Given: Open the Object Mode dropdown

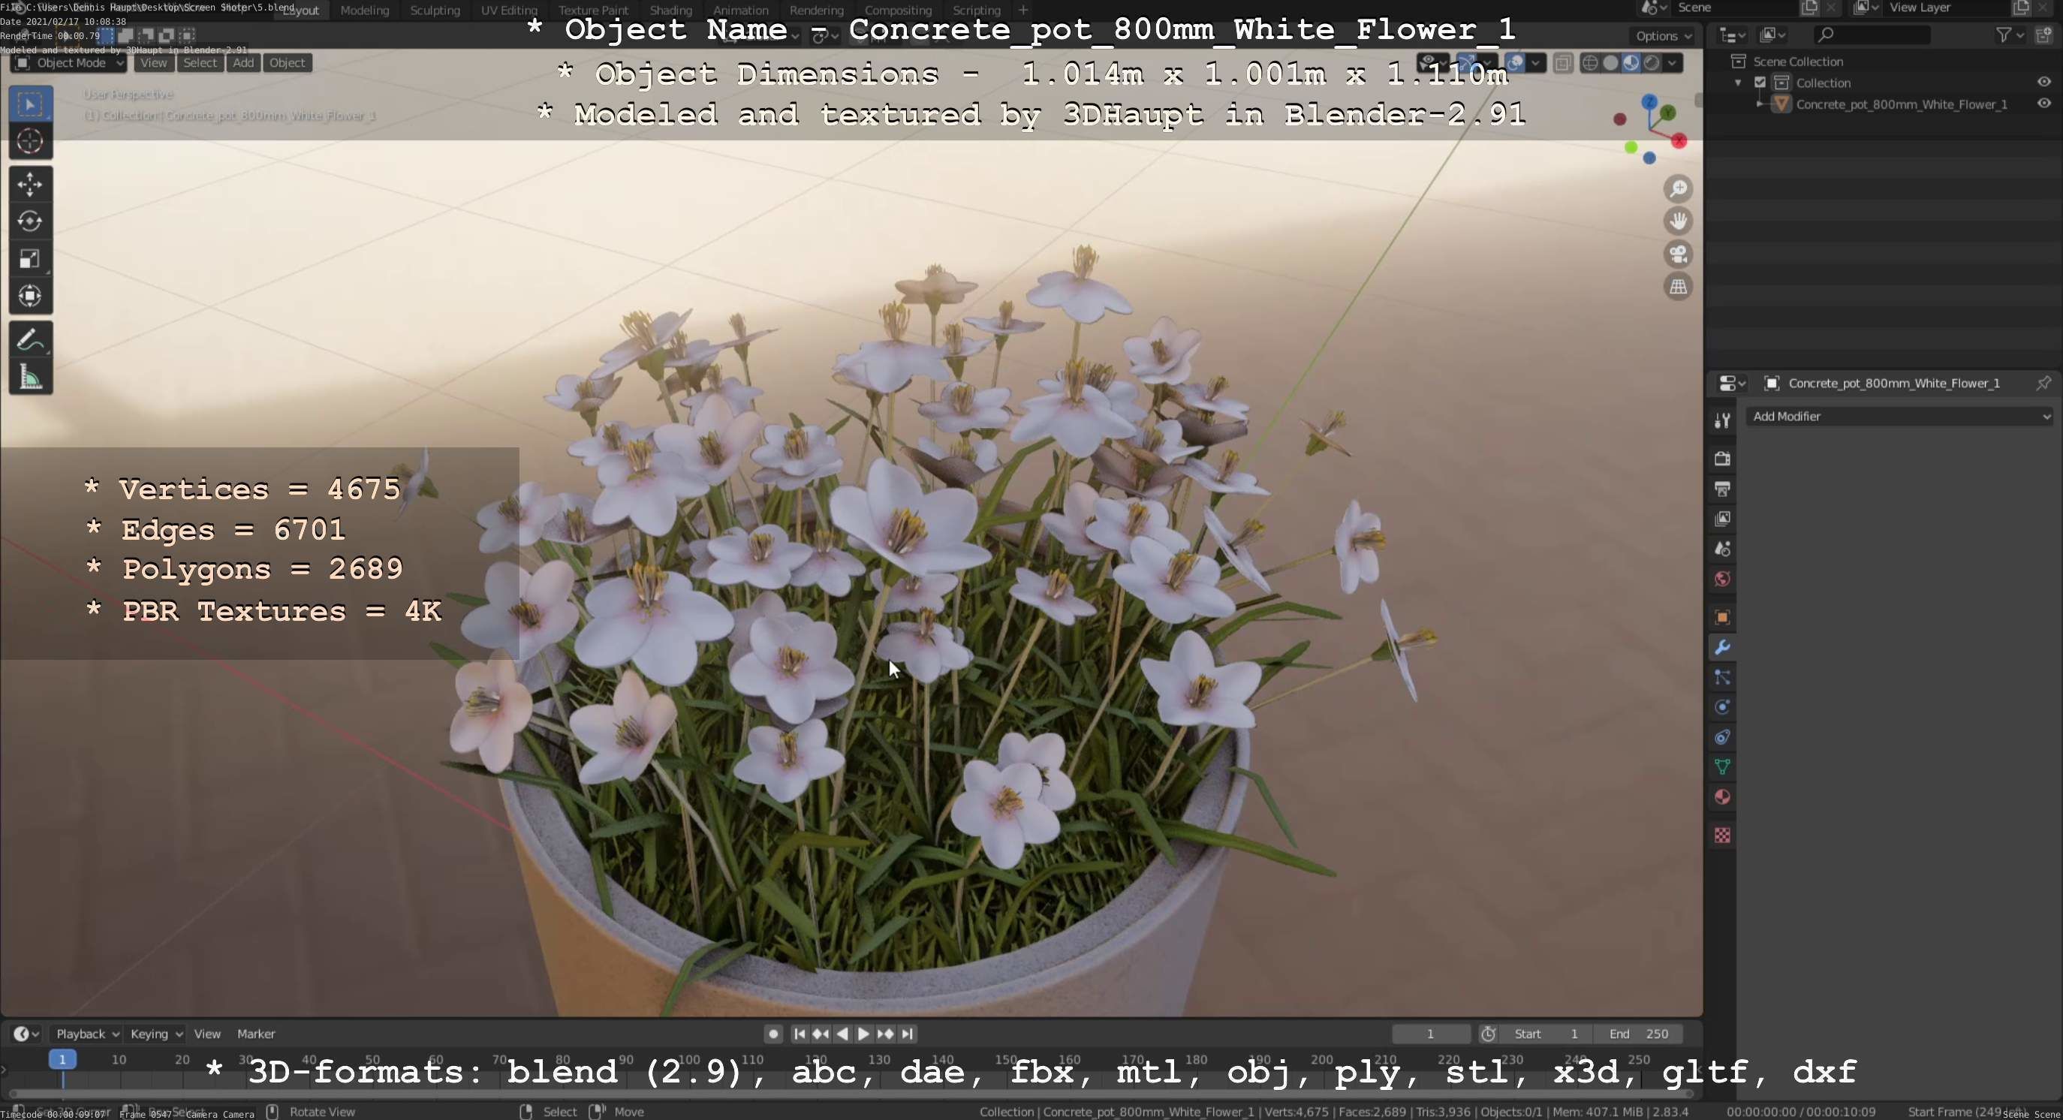Looking at the screenshot, I should pyautogui.click(x=70, y=62).
